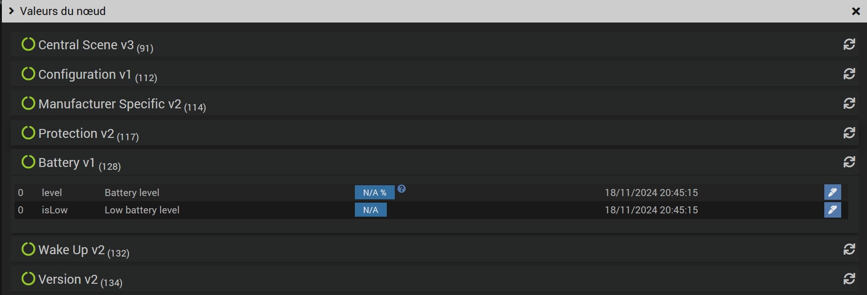Refresh Manufacturer Specific v2 values
This screenshot has width=867, height=295.
click(849, 103)
